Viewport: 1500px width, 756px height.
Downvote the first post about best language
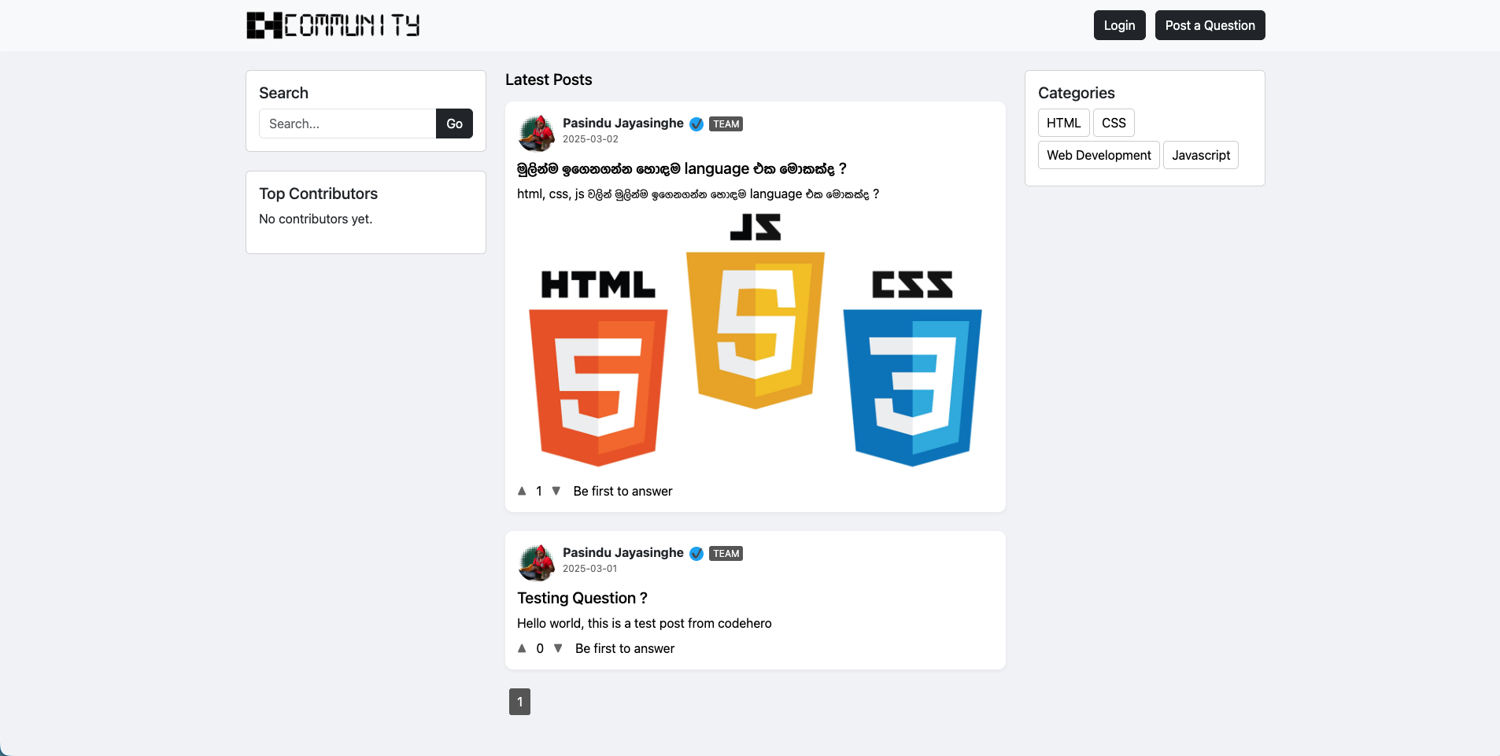tap(556, 491)
